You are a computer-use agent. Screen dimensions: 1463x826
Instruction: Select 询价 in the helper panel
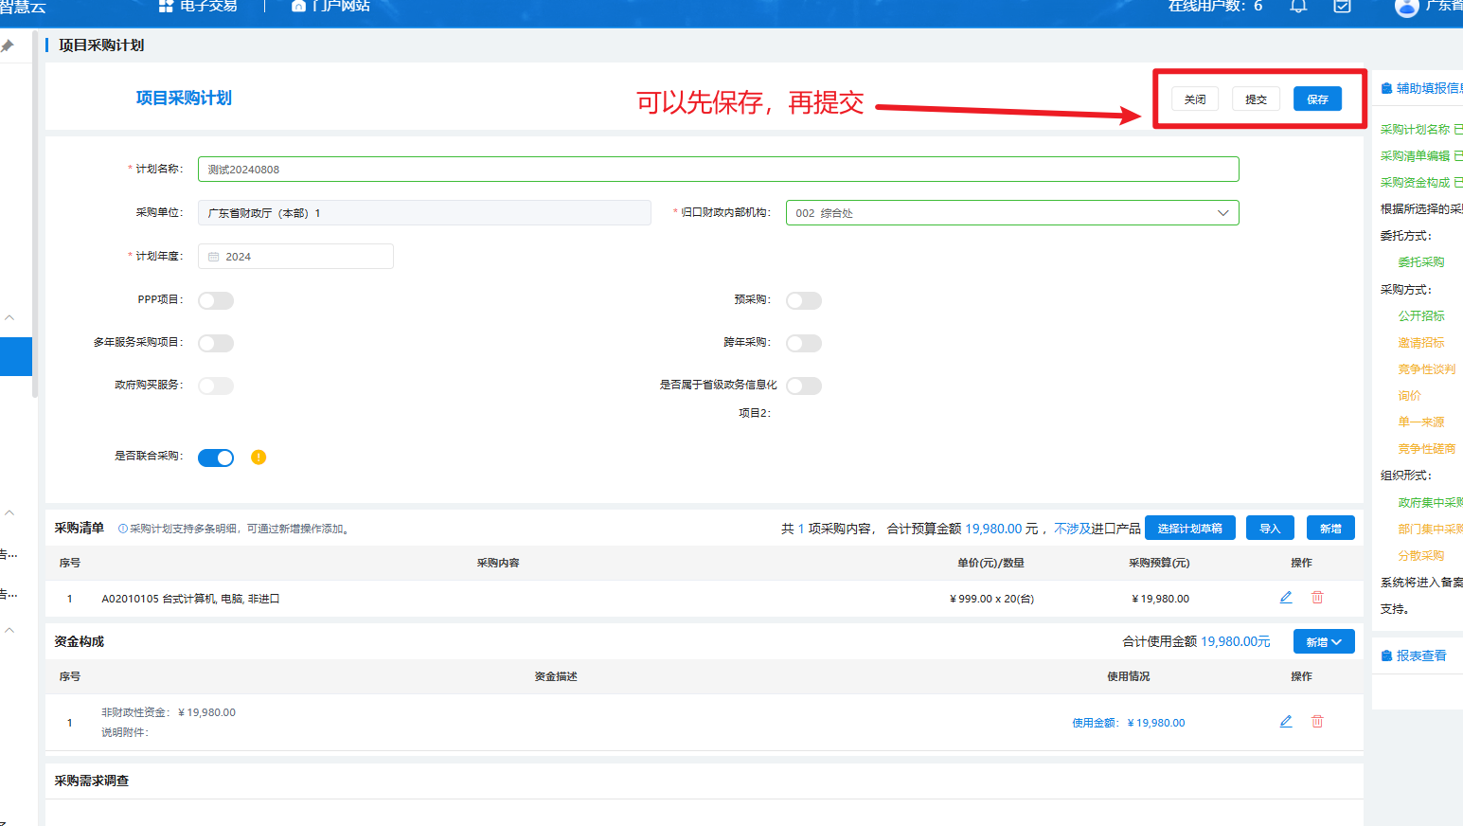(1410, 396)
